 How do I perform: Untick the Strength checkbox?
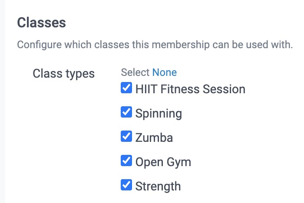point(126,186)
